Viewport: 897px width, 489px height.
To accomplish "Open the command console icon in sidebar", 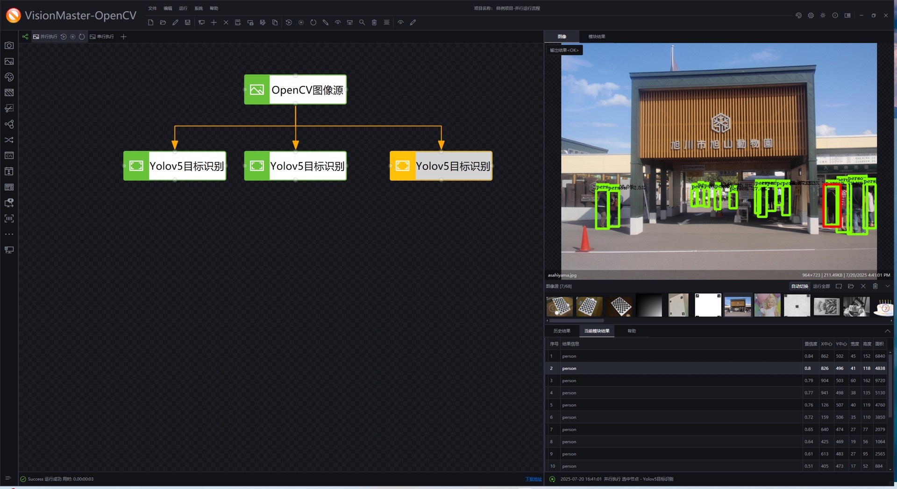I will tap(9, 156).
